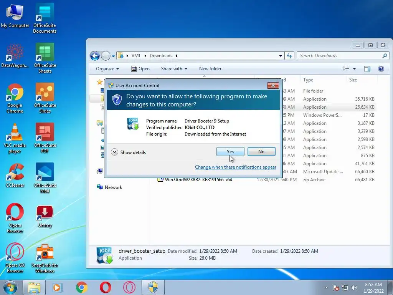Open OfficeSuite Documents desktop shortcut

point(45,18)
